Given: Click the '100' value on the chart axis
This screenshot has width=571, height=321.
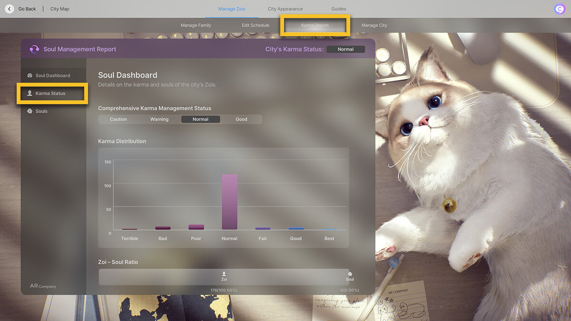Looking at the screenshot, I should coord(108,185).
